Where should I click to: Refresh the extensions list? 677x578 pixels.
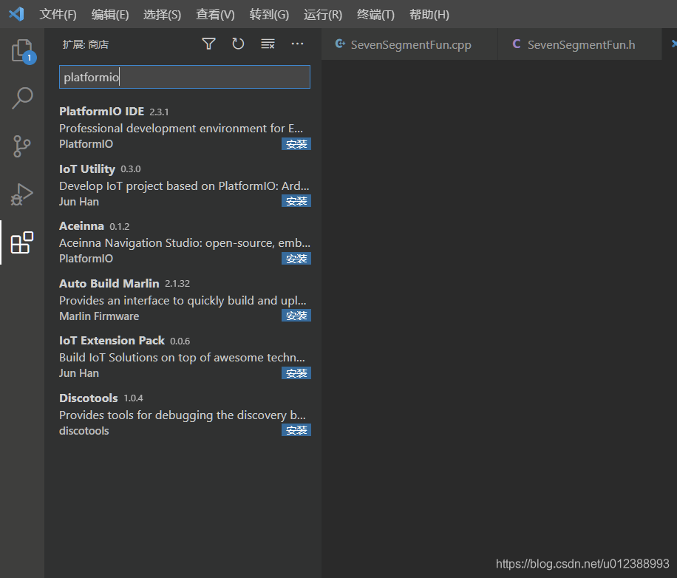(x=238, y=44)
